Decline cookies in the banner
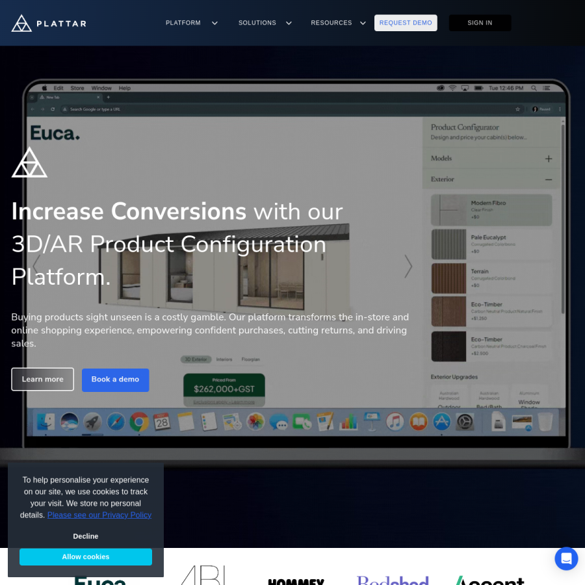This screenshot has width=585, height=585. coord(85,536)
